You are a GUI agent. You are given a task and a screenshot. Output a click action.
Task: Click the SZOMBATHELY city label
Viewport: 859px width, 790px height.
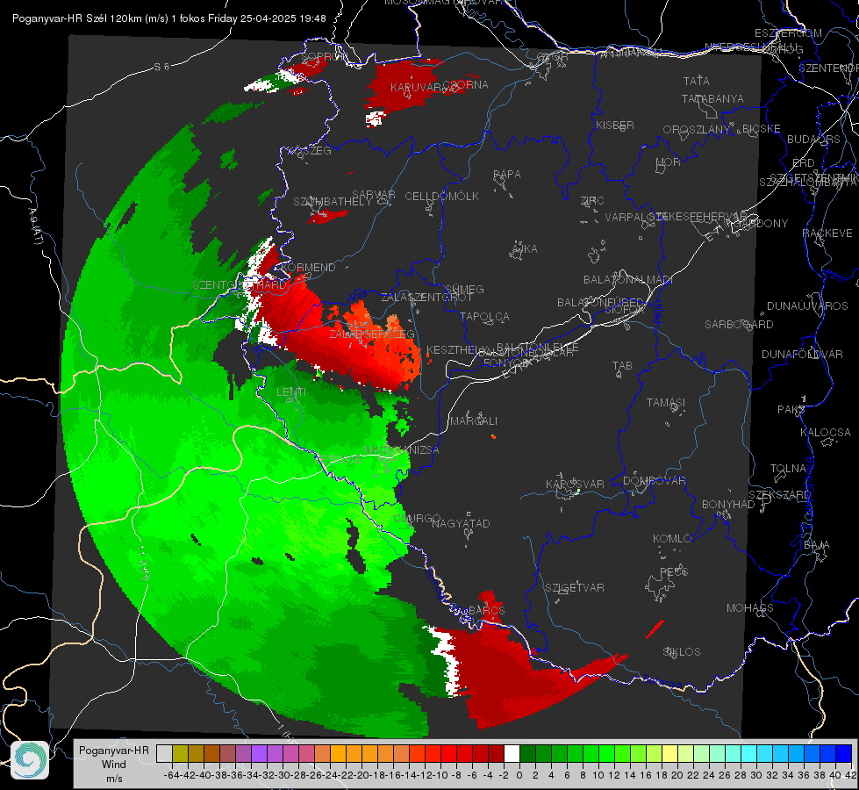333,202
